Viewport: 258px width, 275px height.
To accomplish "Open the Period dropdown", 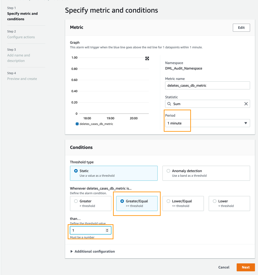I will (x=207, y=123).
